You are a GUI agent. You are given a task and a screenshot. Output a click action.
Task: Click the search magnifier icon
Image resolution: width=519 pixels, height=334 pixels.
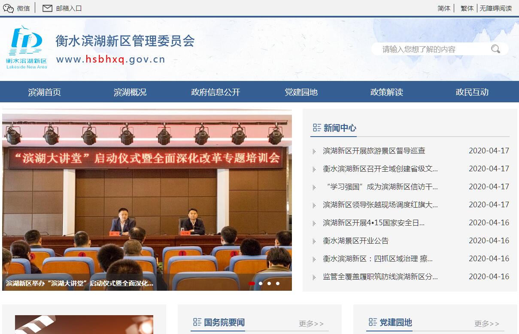coord(495,49)
